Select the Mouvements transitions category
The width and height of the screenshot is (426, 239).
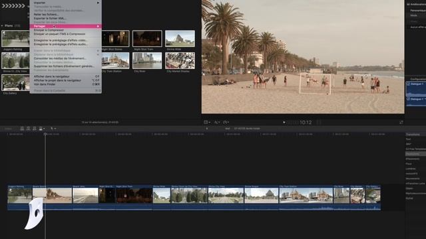point(413,179)
